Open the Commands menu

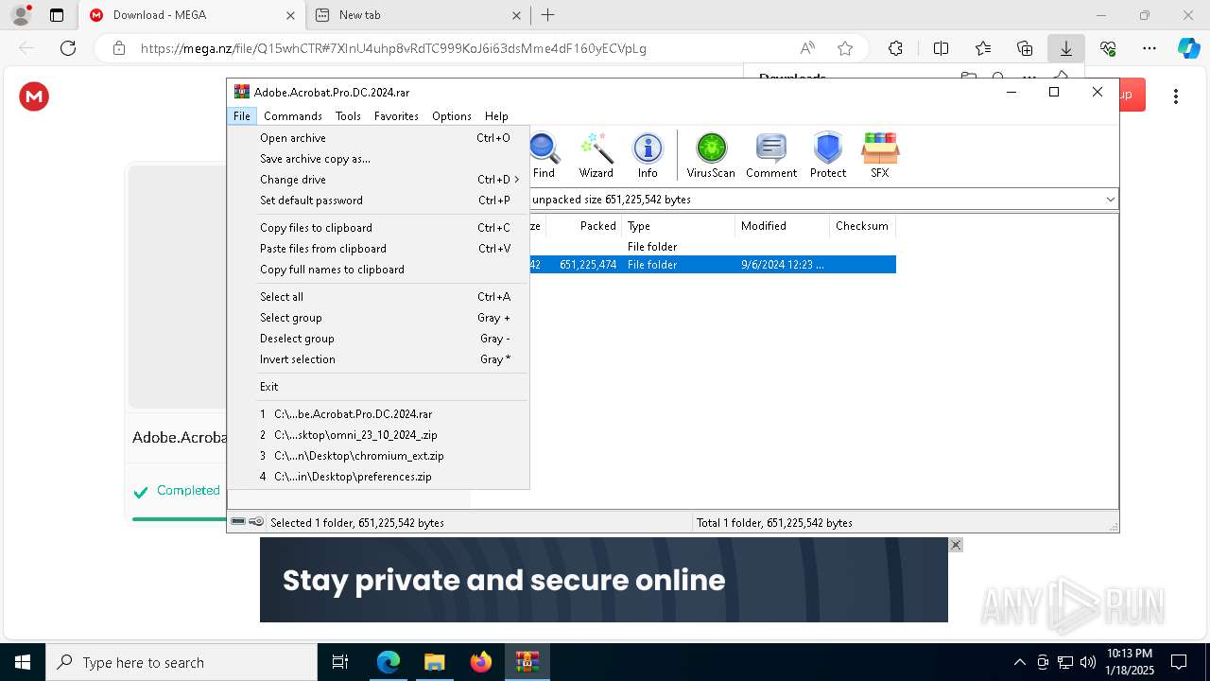pyautogui.click(x=293, y=116)
